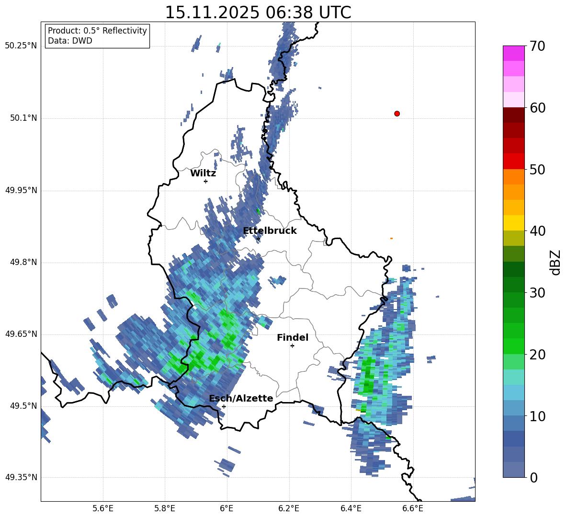
Task: Click the plot title 15.11.2025 06:38 UTC
Action: tap(258, 12)
